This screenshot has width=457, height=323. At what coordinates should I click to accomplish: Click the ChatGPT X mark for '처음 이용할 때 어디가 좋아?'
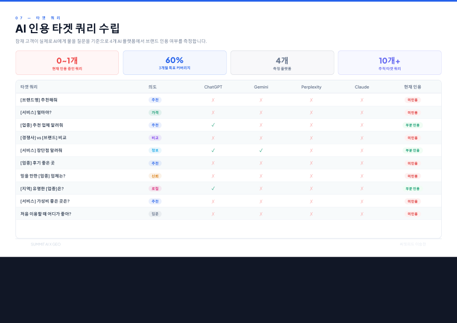[213, 214]
